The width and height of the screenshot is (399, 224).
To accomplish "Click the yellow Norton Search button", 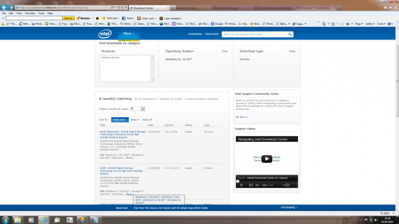I will pos(68,18).
